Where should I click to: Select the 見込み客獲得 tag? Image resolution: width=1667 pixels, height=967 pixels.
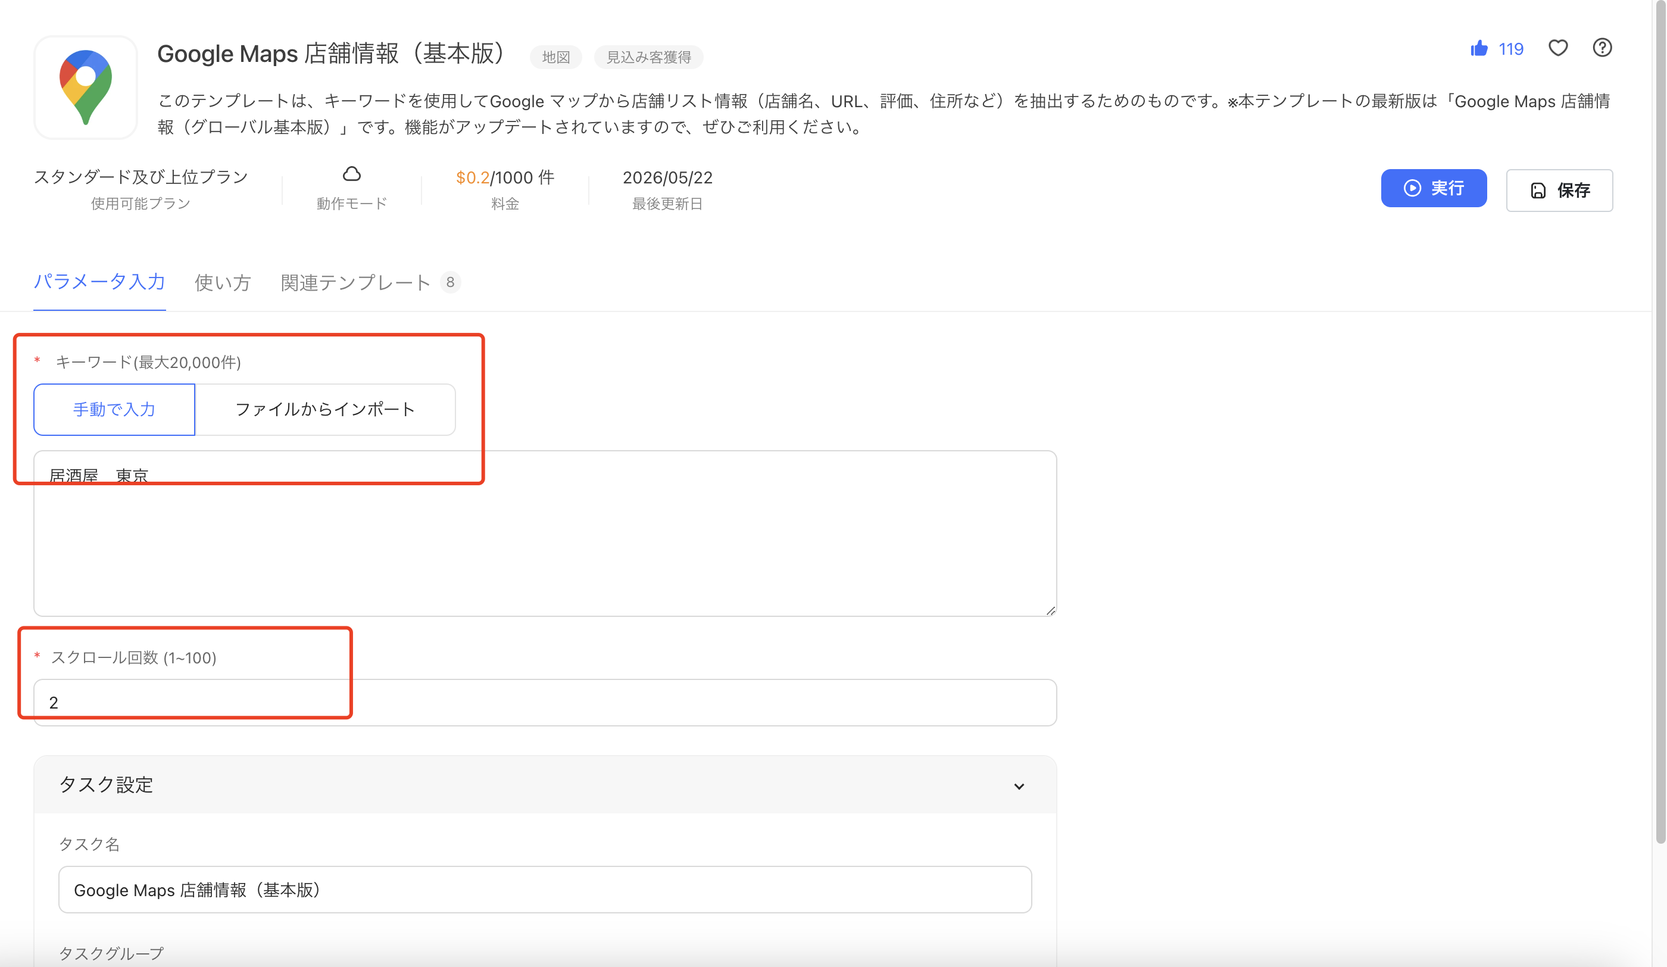tap(648, 58)
